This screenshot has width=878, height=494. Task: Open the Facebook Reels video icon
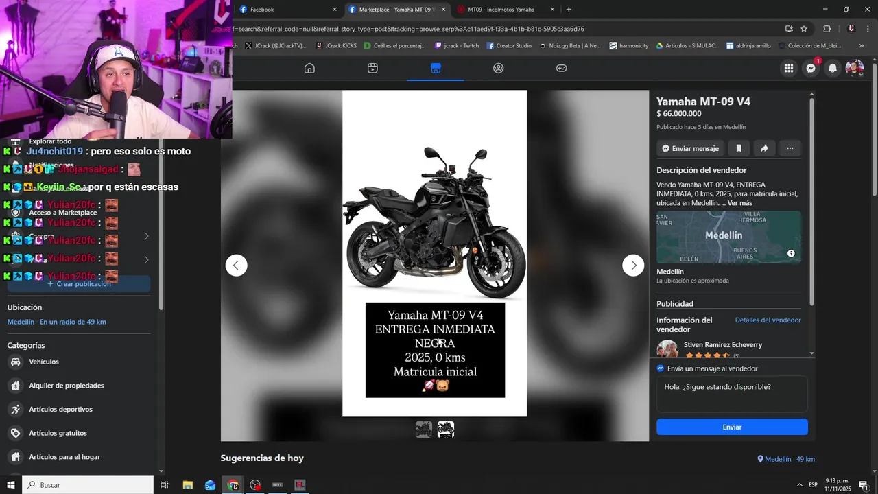pos(372,68)
